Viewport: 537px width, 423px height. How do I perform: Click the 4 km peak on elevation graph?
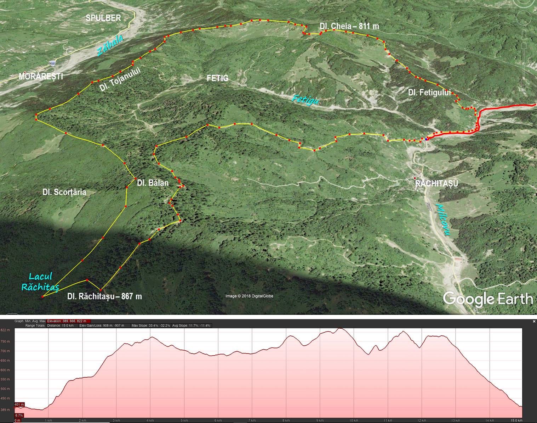tap(152, 337)
